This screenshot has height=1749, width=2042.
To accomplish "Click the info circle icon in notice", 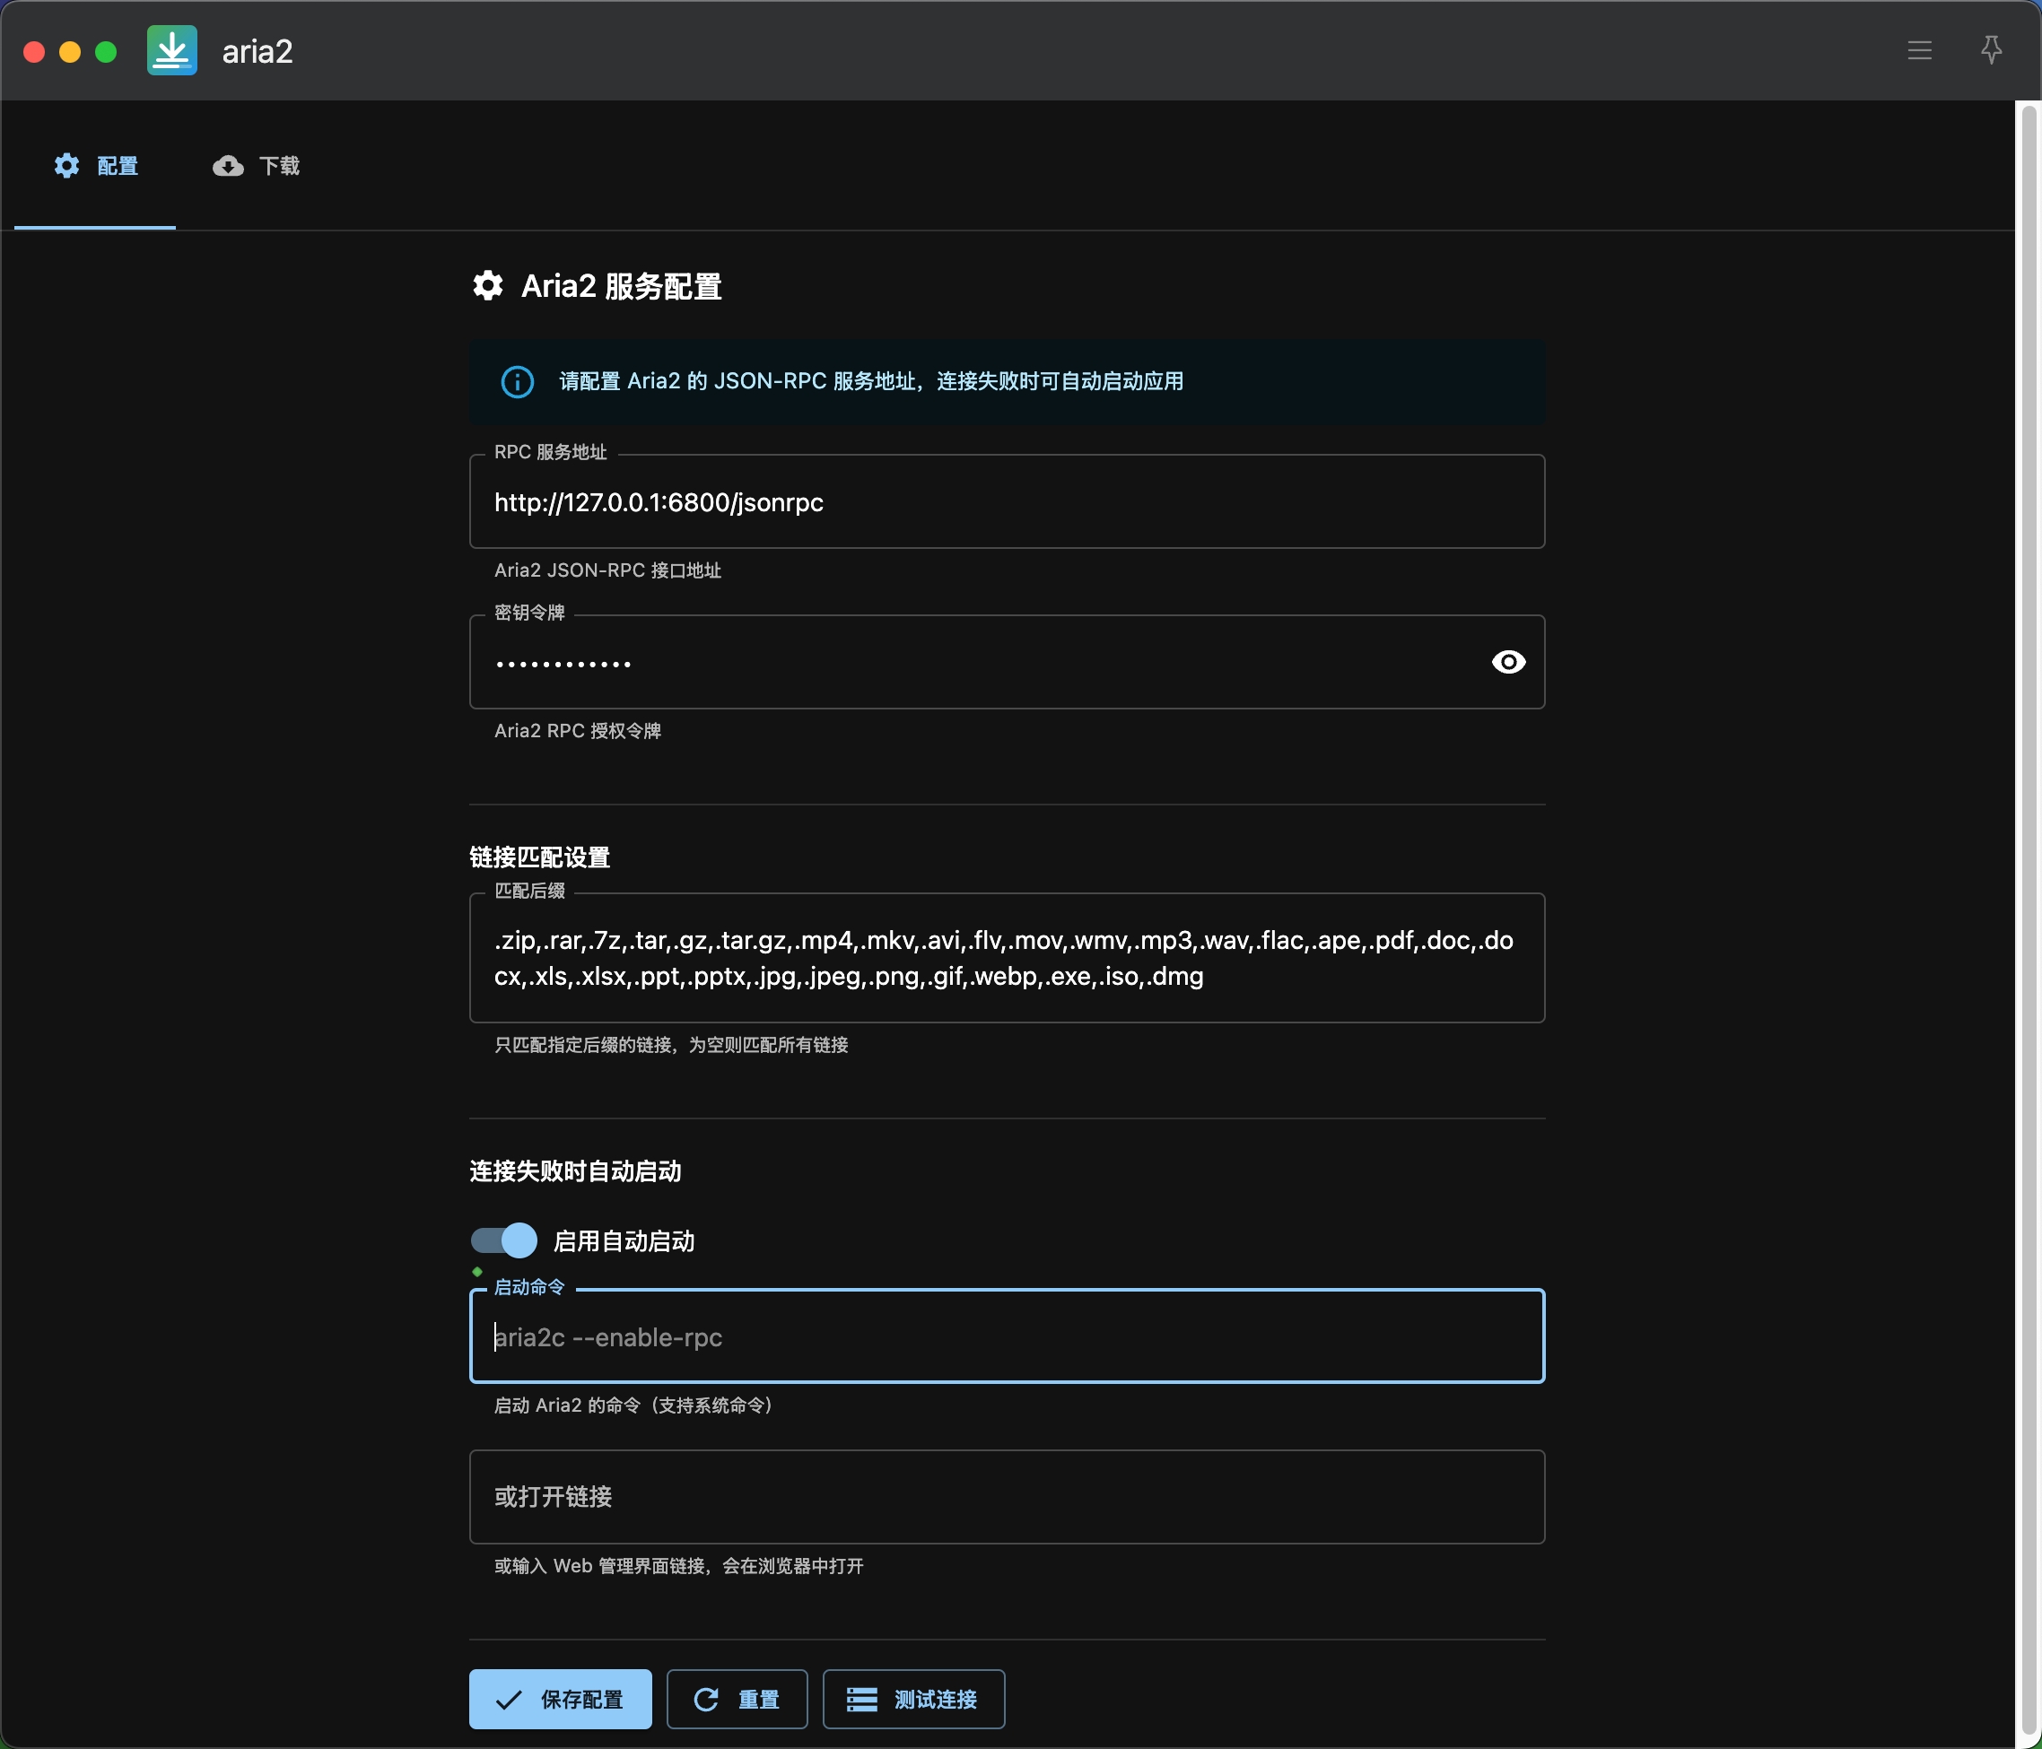I will pyautogui.click(x=517, y=381).
